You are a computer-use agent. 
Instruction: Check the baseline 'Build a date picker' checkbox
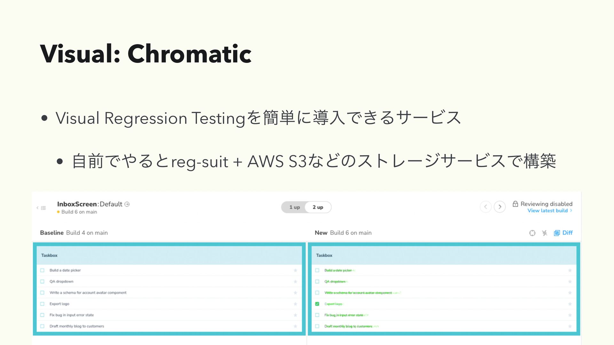coord(42,270)
